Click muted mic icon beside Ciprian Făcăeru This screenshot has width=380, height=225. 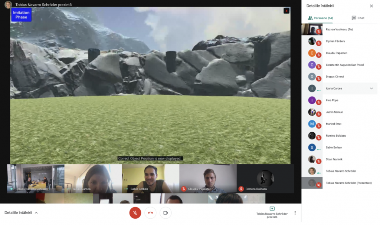[318, 43]
